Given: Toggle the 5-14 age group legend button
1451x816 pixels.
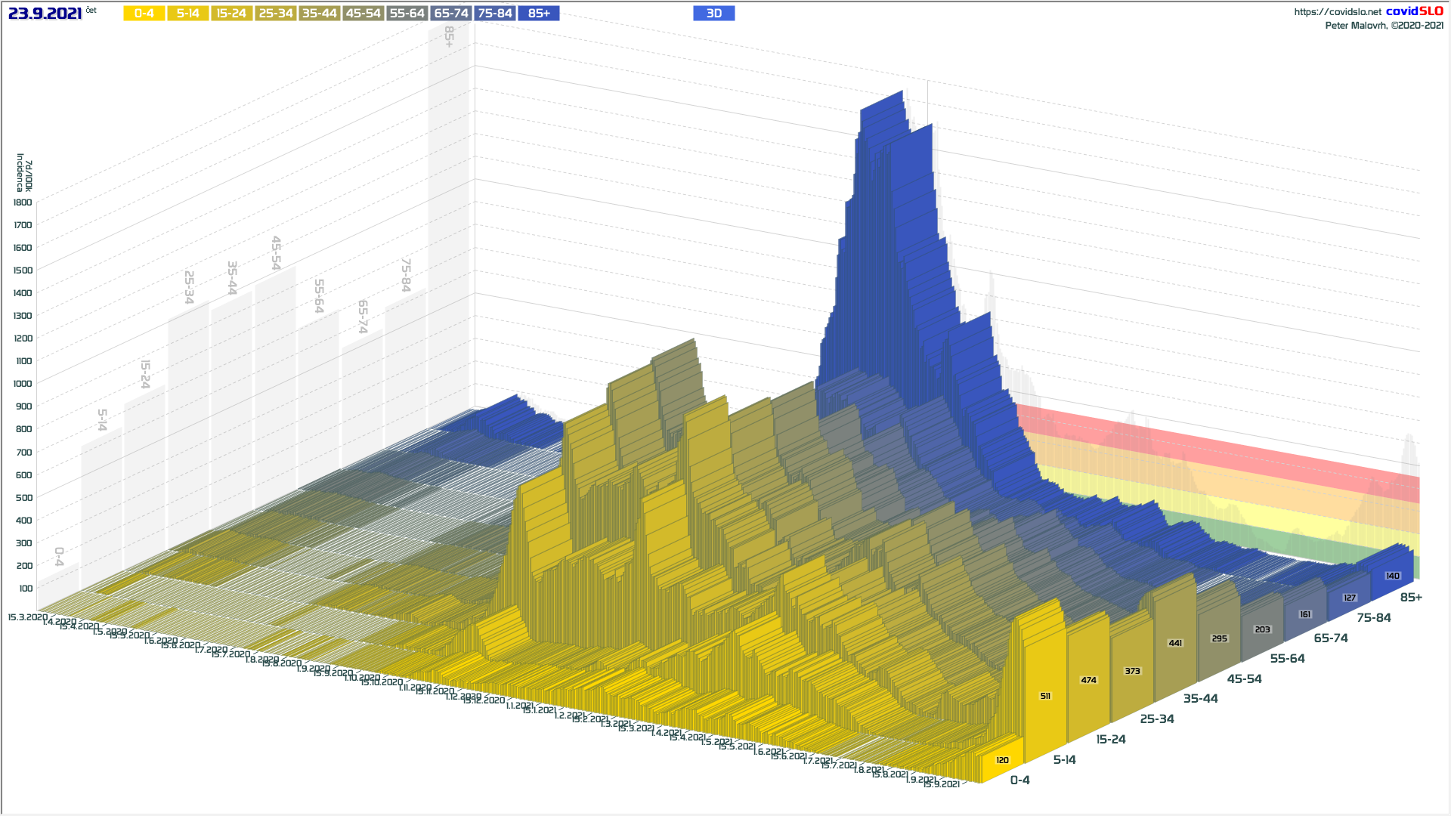Looking at the screenshot, I should pos(188,14).
